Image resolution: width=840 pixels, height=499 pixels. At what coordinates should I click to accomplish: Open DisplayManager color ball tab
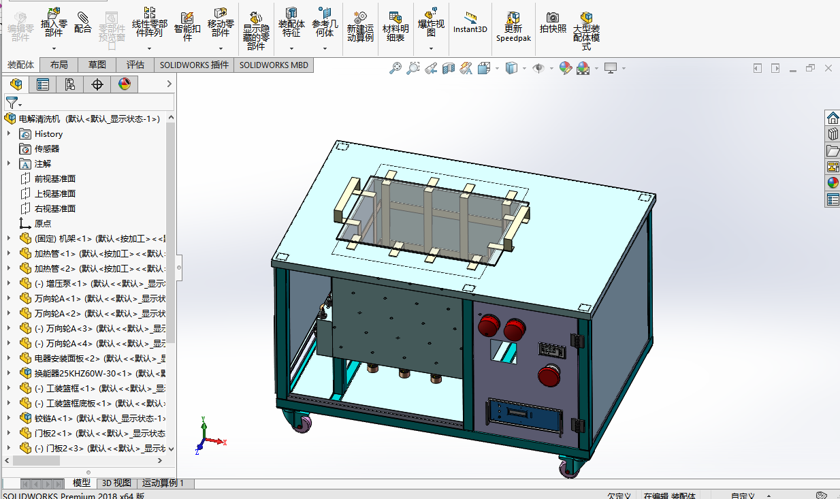[125, 84]
